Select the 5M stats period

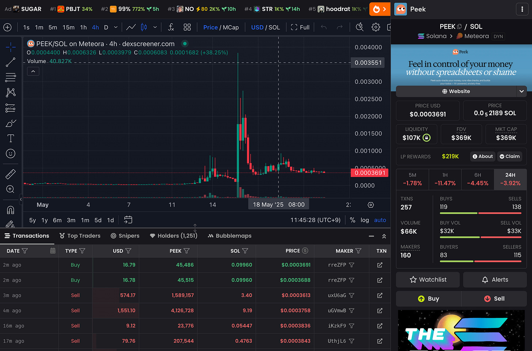413,179
